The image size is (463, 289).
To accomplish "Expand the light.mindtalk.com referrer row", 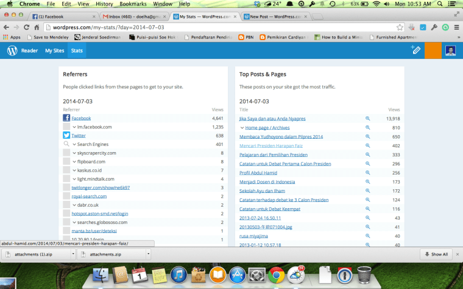I will tap(74, 179).
